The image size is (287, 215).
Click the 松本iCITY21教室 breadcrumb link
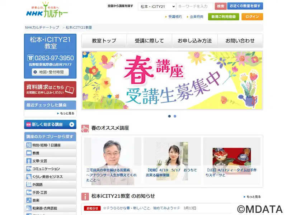[x=79, y=28]
